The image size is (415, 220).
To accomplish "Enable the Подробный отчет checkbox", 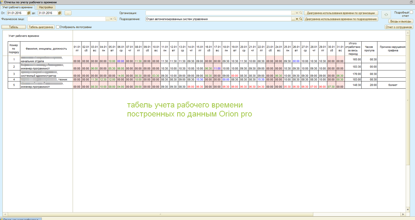I will 411,12.
